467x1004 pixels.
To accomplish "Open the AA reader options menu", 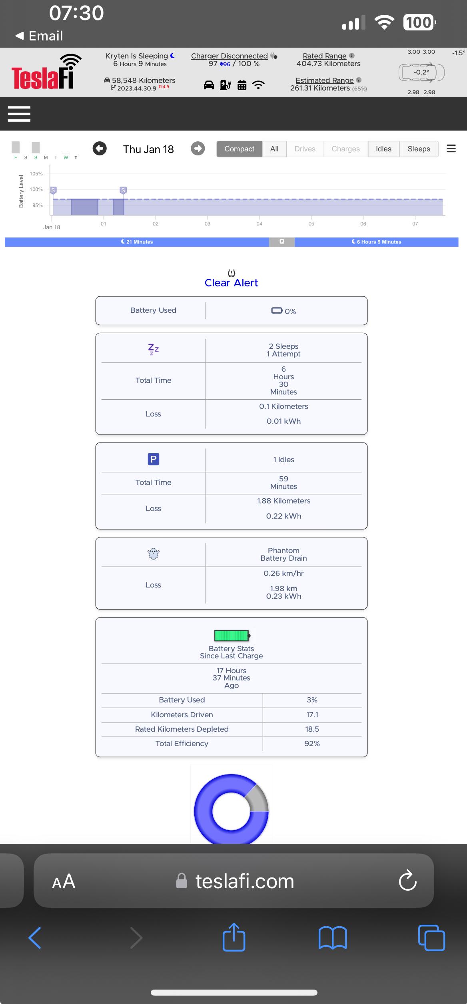I will pos(64,881).
